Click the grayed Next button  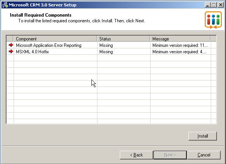coord(170,155)
